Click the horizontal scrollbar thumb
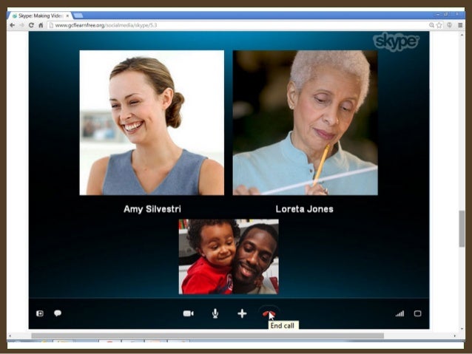The width and height of the screenshot is (472, 354). [x=208, y=336]
